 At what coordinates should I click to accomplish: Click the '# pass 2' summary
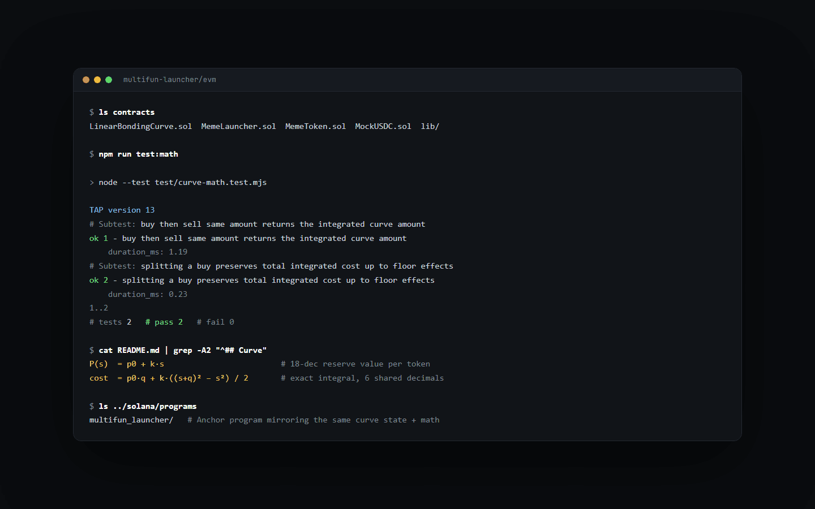(164, 322)
